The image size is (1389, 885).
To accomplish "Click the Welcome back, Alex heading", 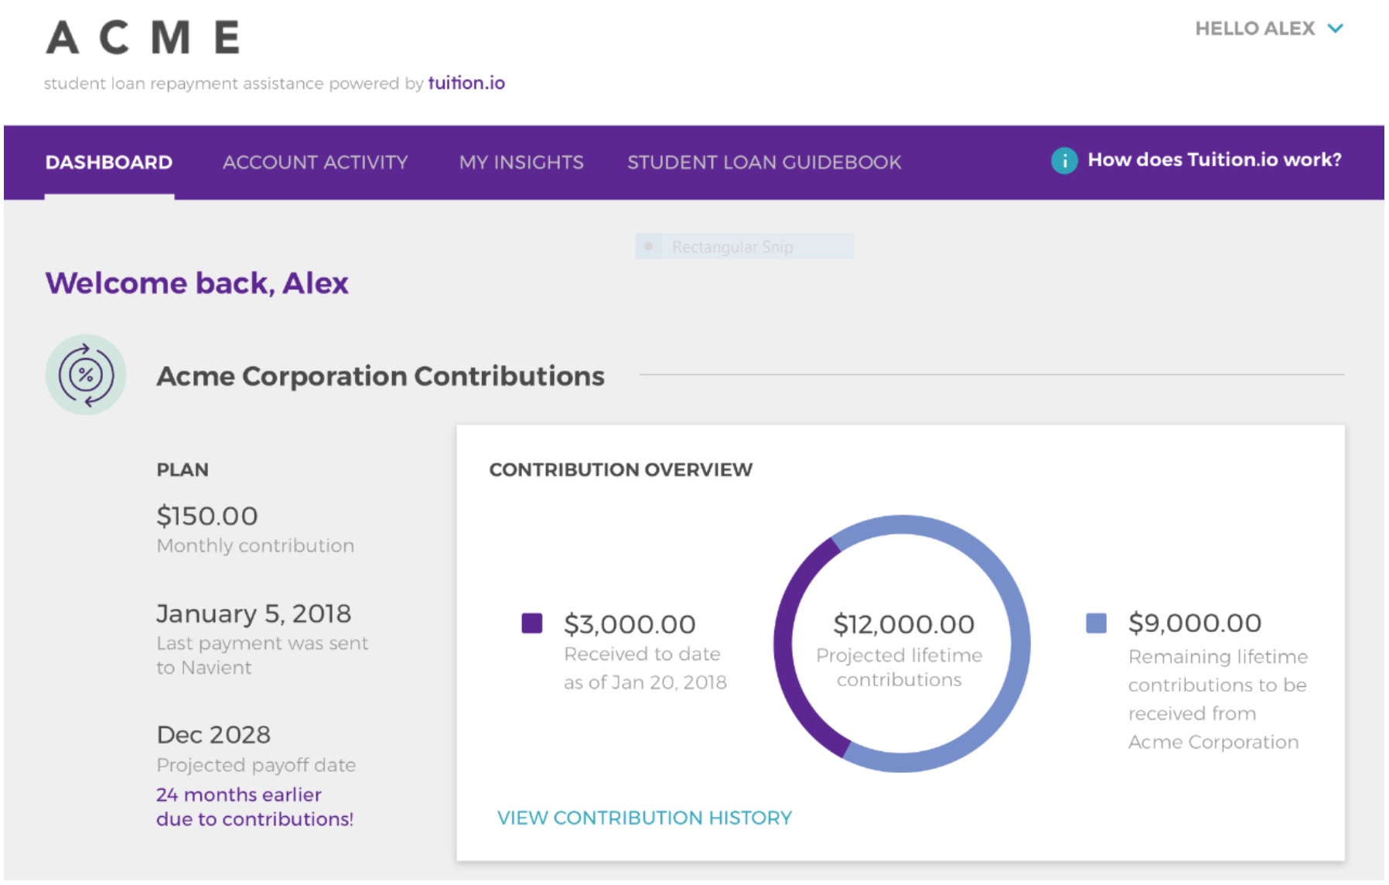I will click(x=197, y=283).
